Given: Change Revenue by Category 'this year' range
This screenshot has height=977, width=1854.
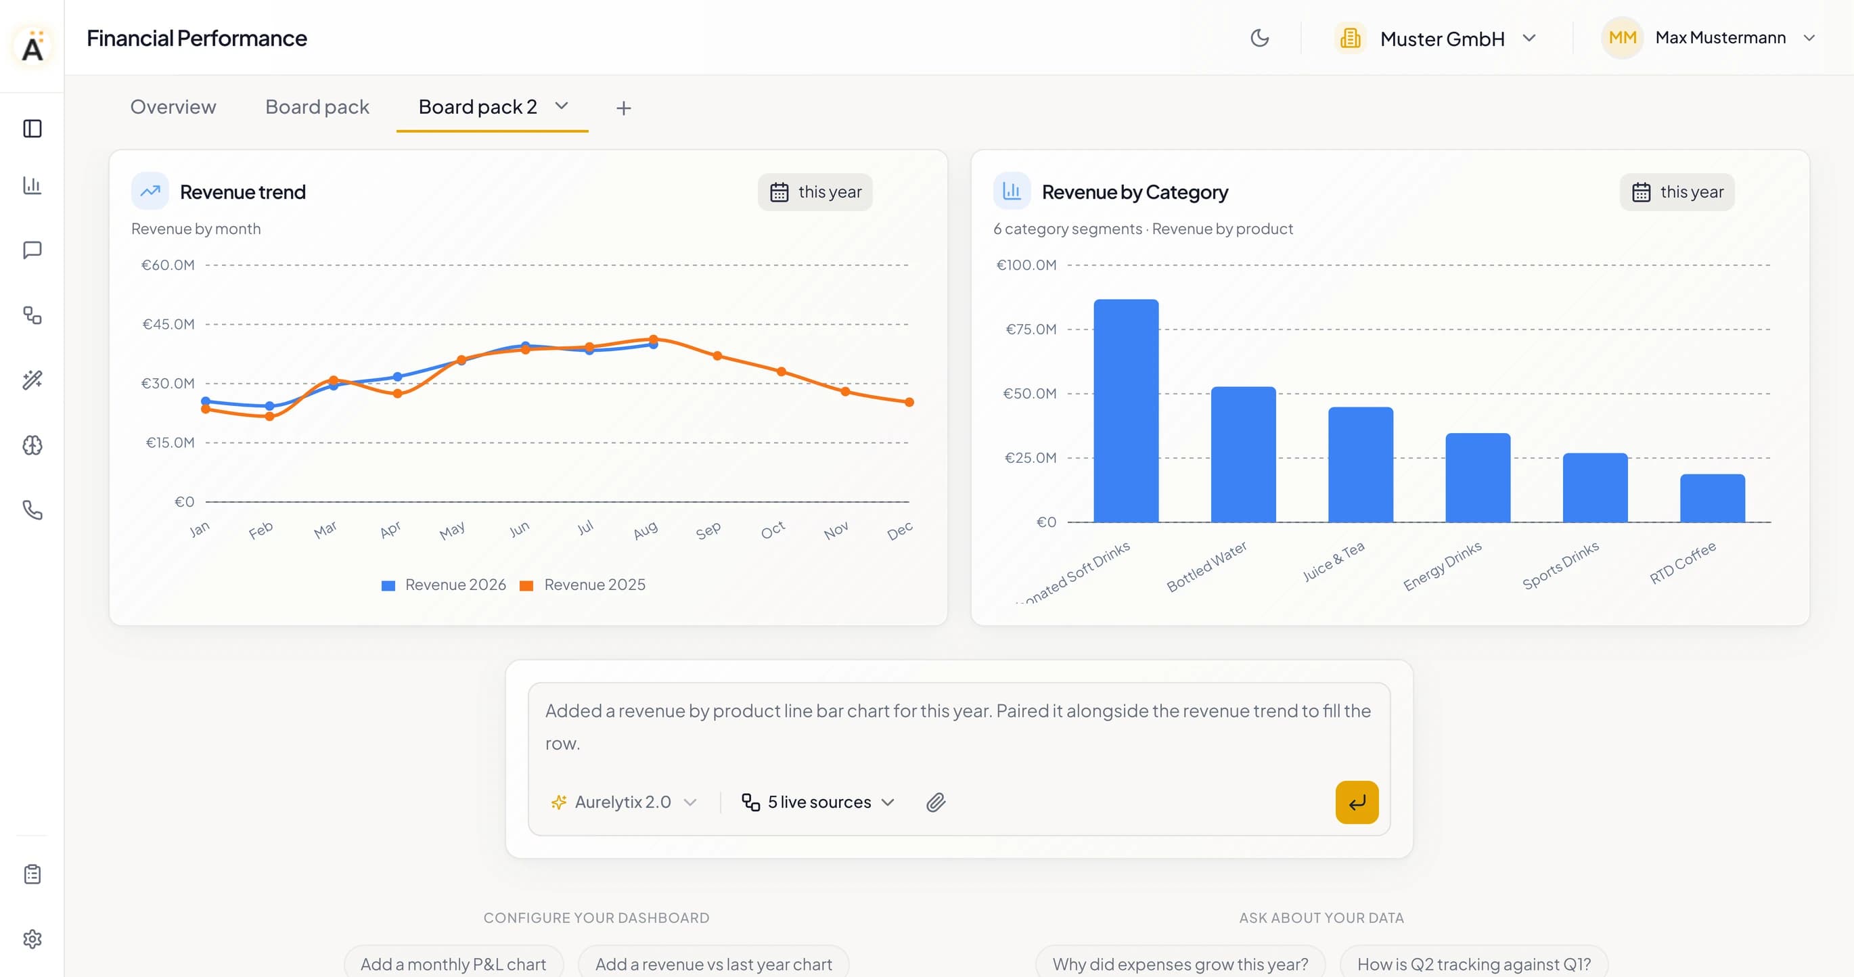Looking at the screenshot, I should pyautogui.click(x=1677, y=192).
